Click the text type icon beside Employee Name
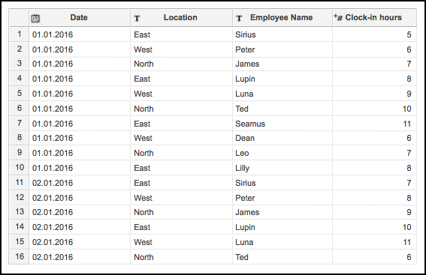This screenshot has width=426, height=275. click(x=239, y=19)
